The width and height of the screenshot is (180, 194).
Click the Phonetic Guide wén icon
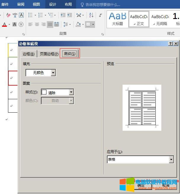tap(15, 15)
